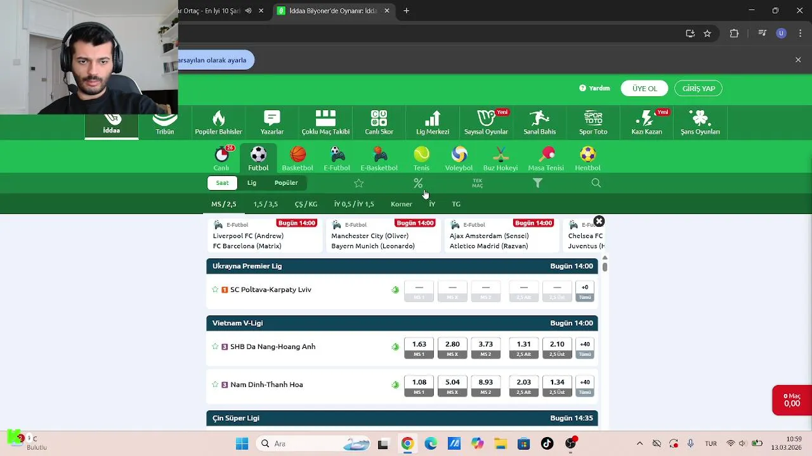Open Çoklu Maç Takibi
This screenshot has height=456, width=812.
pos(325,123)
